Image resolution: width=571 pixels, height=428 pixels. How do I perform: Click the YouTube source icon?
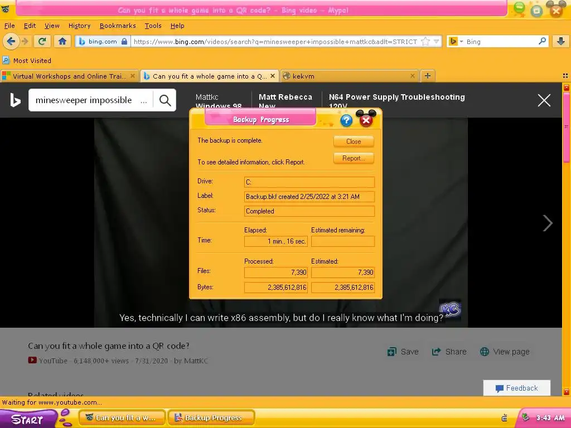tap(32, 361)
